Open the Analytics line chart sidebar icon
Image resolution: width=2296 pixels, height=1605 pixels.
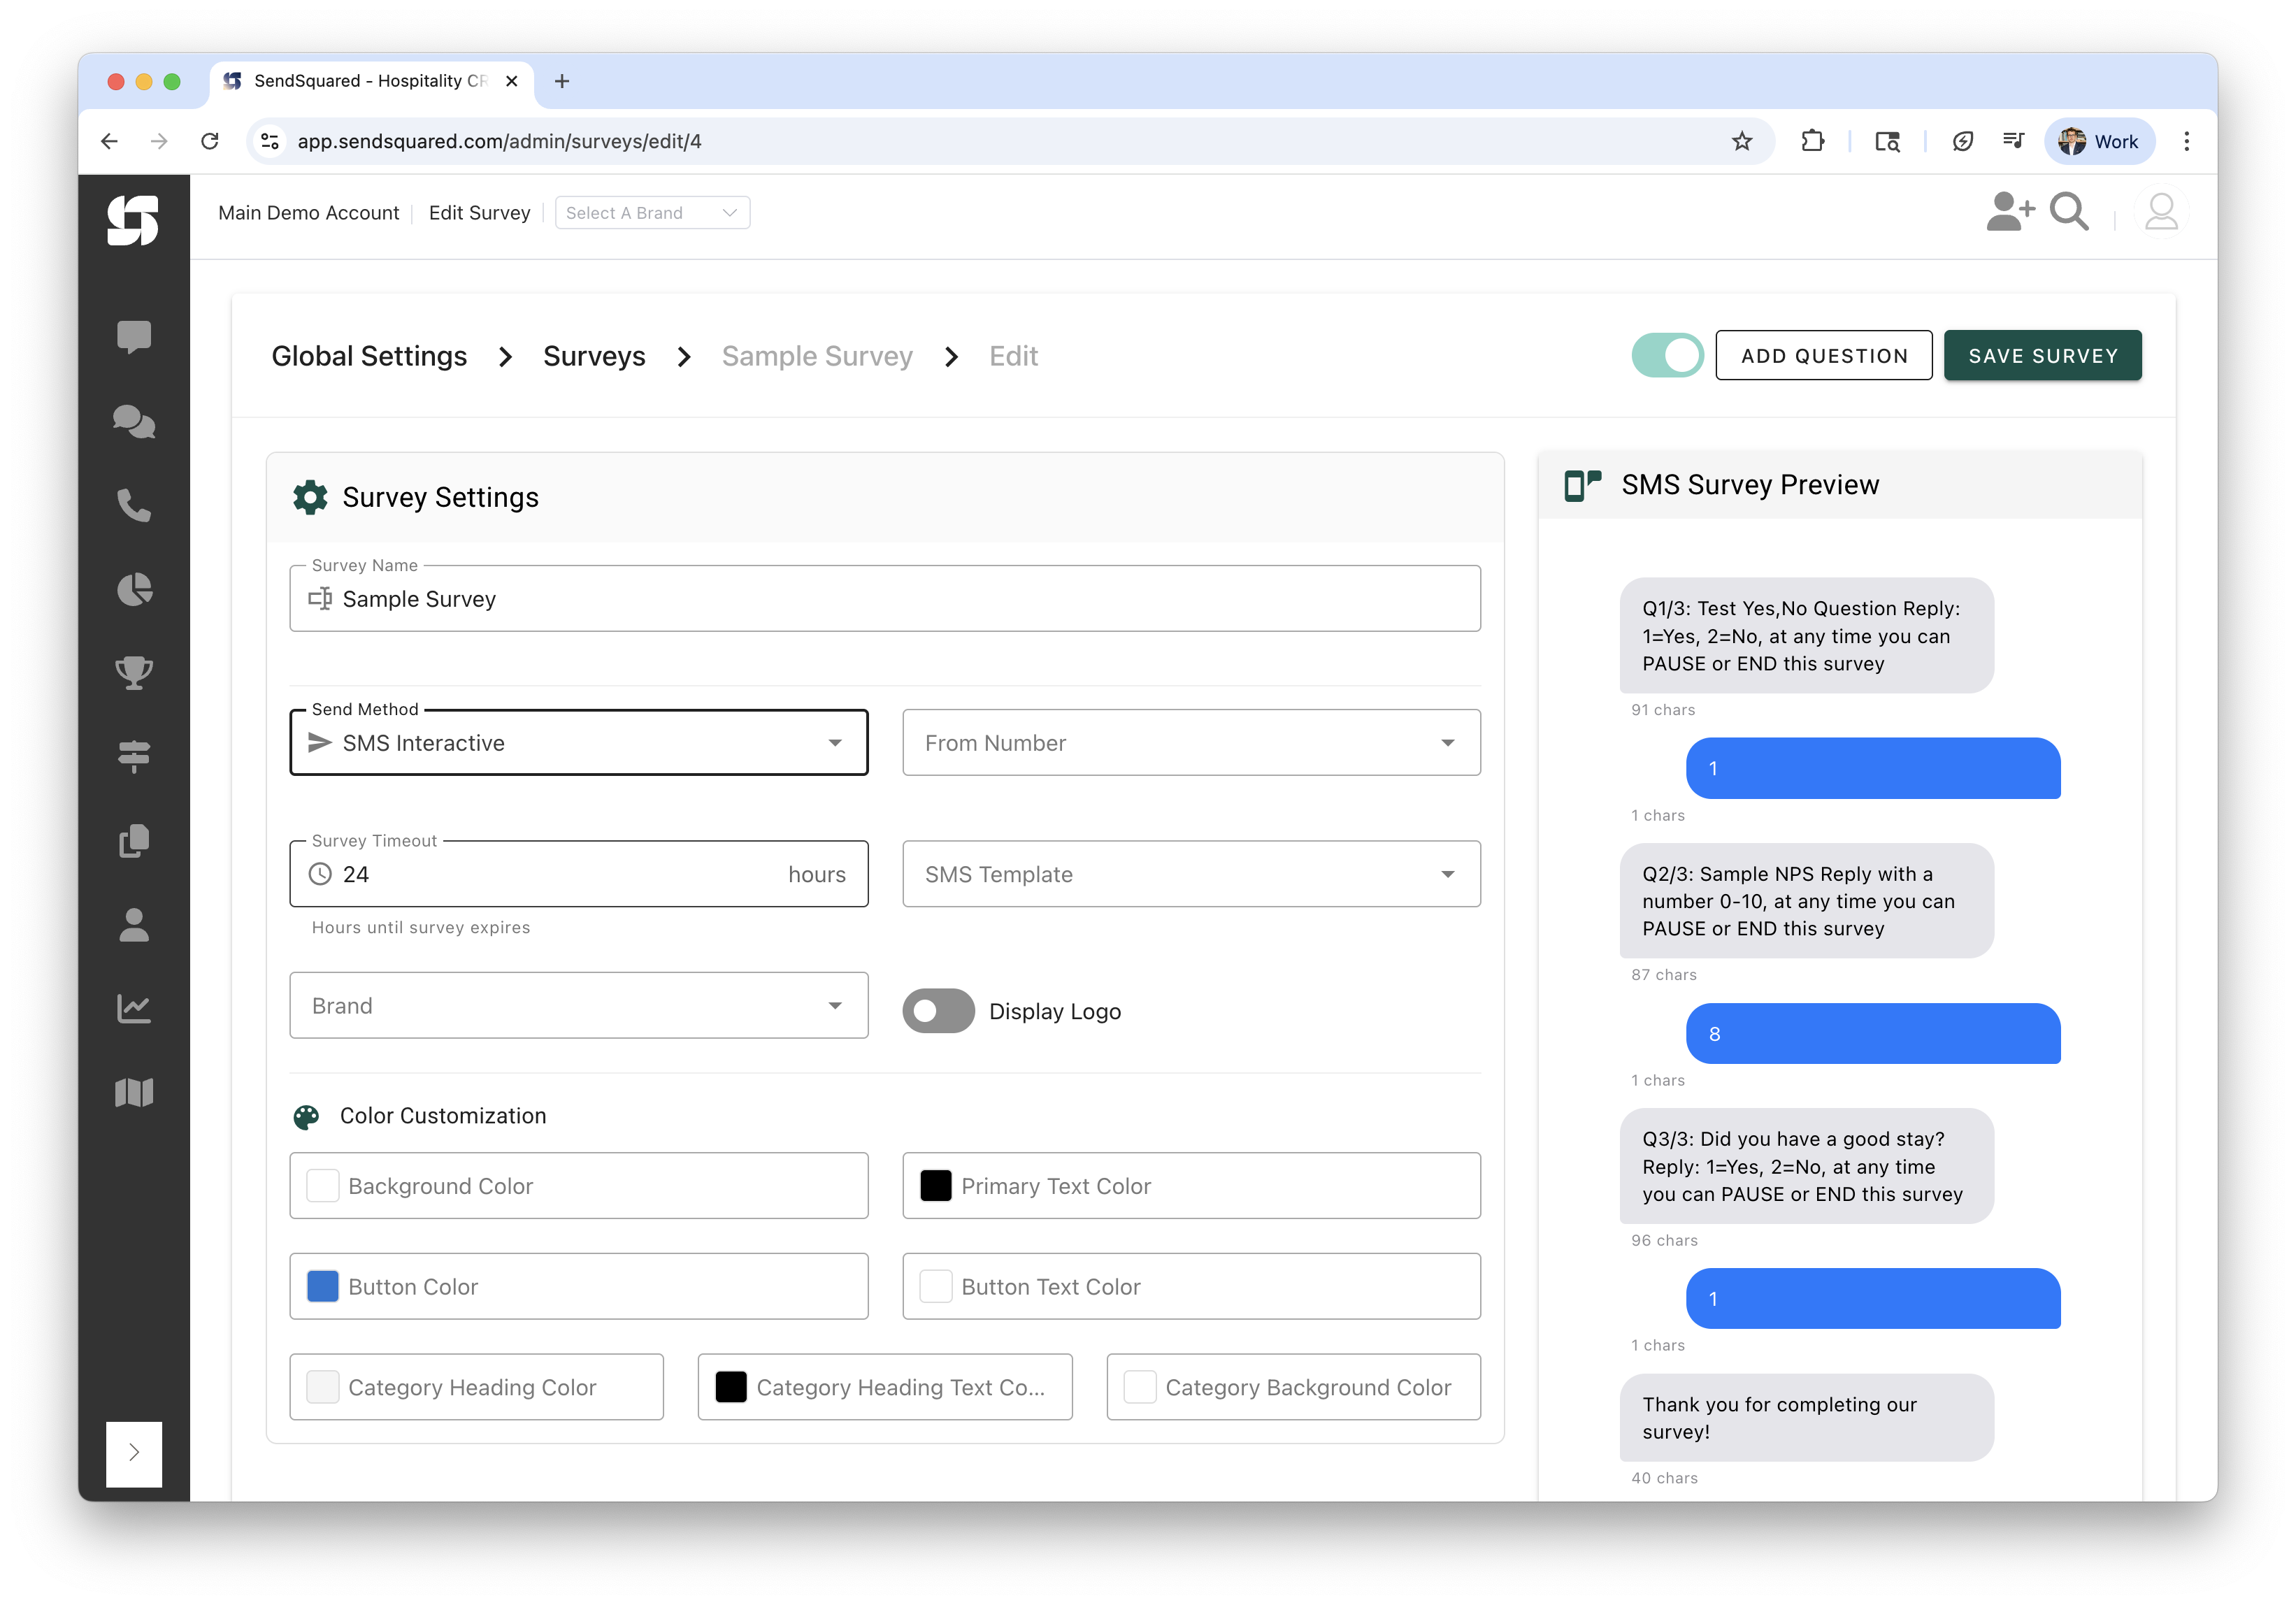[135, 1008]
